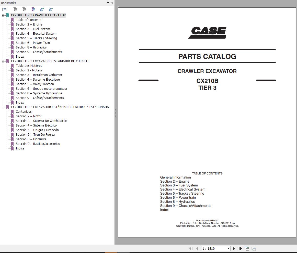Collapse the CX210B TIER 3 CRAWLER EXCAVATOR node
Screen dimensions: 297x253
point(3,15)
